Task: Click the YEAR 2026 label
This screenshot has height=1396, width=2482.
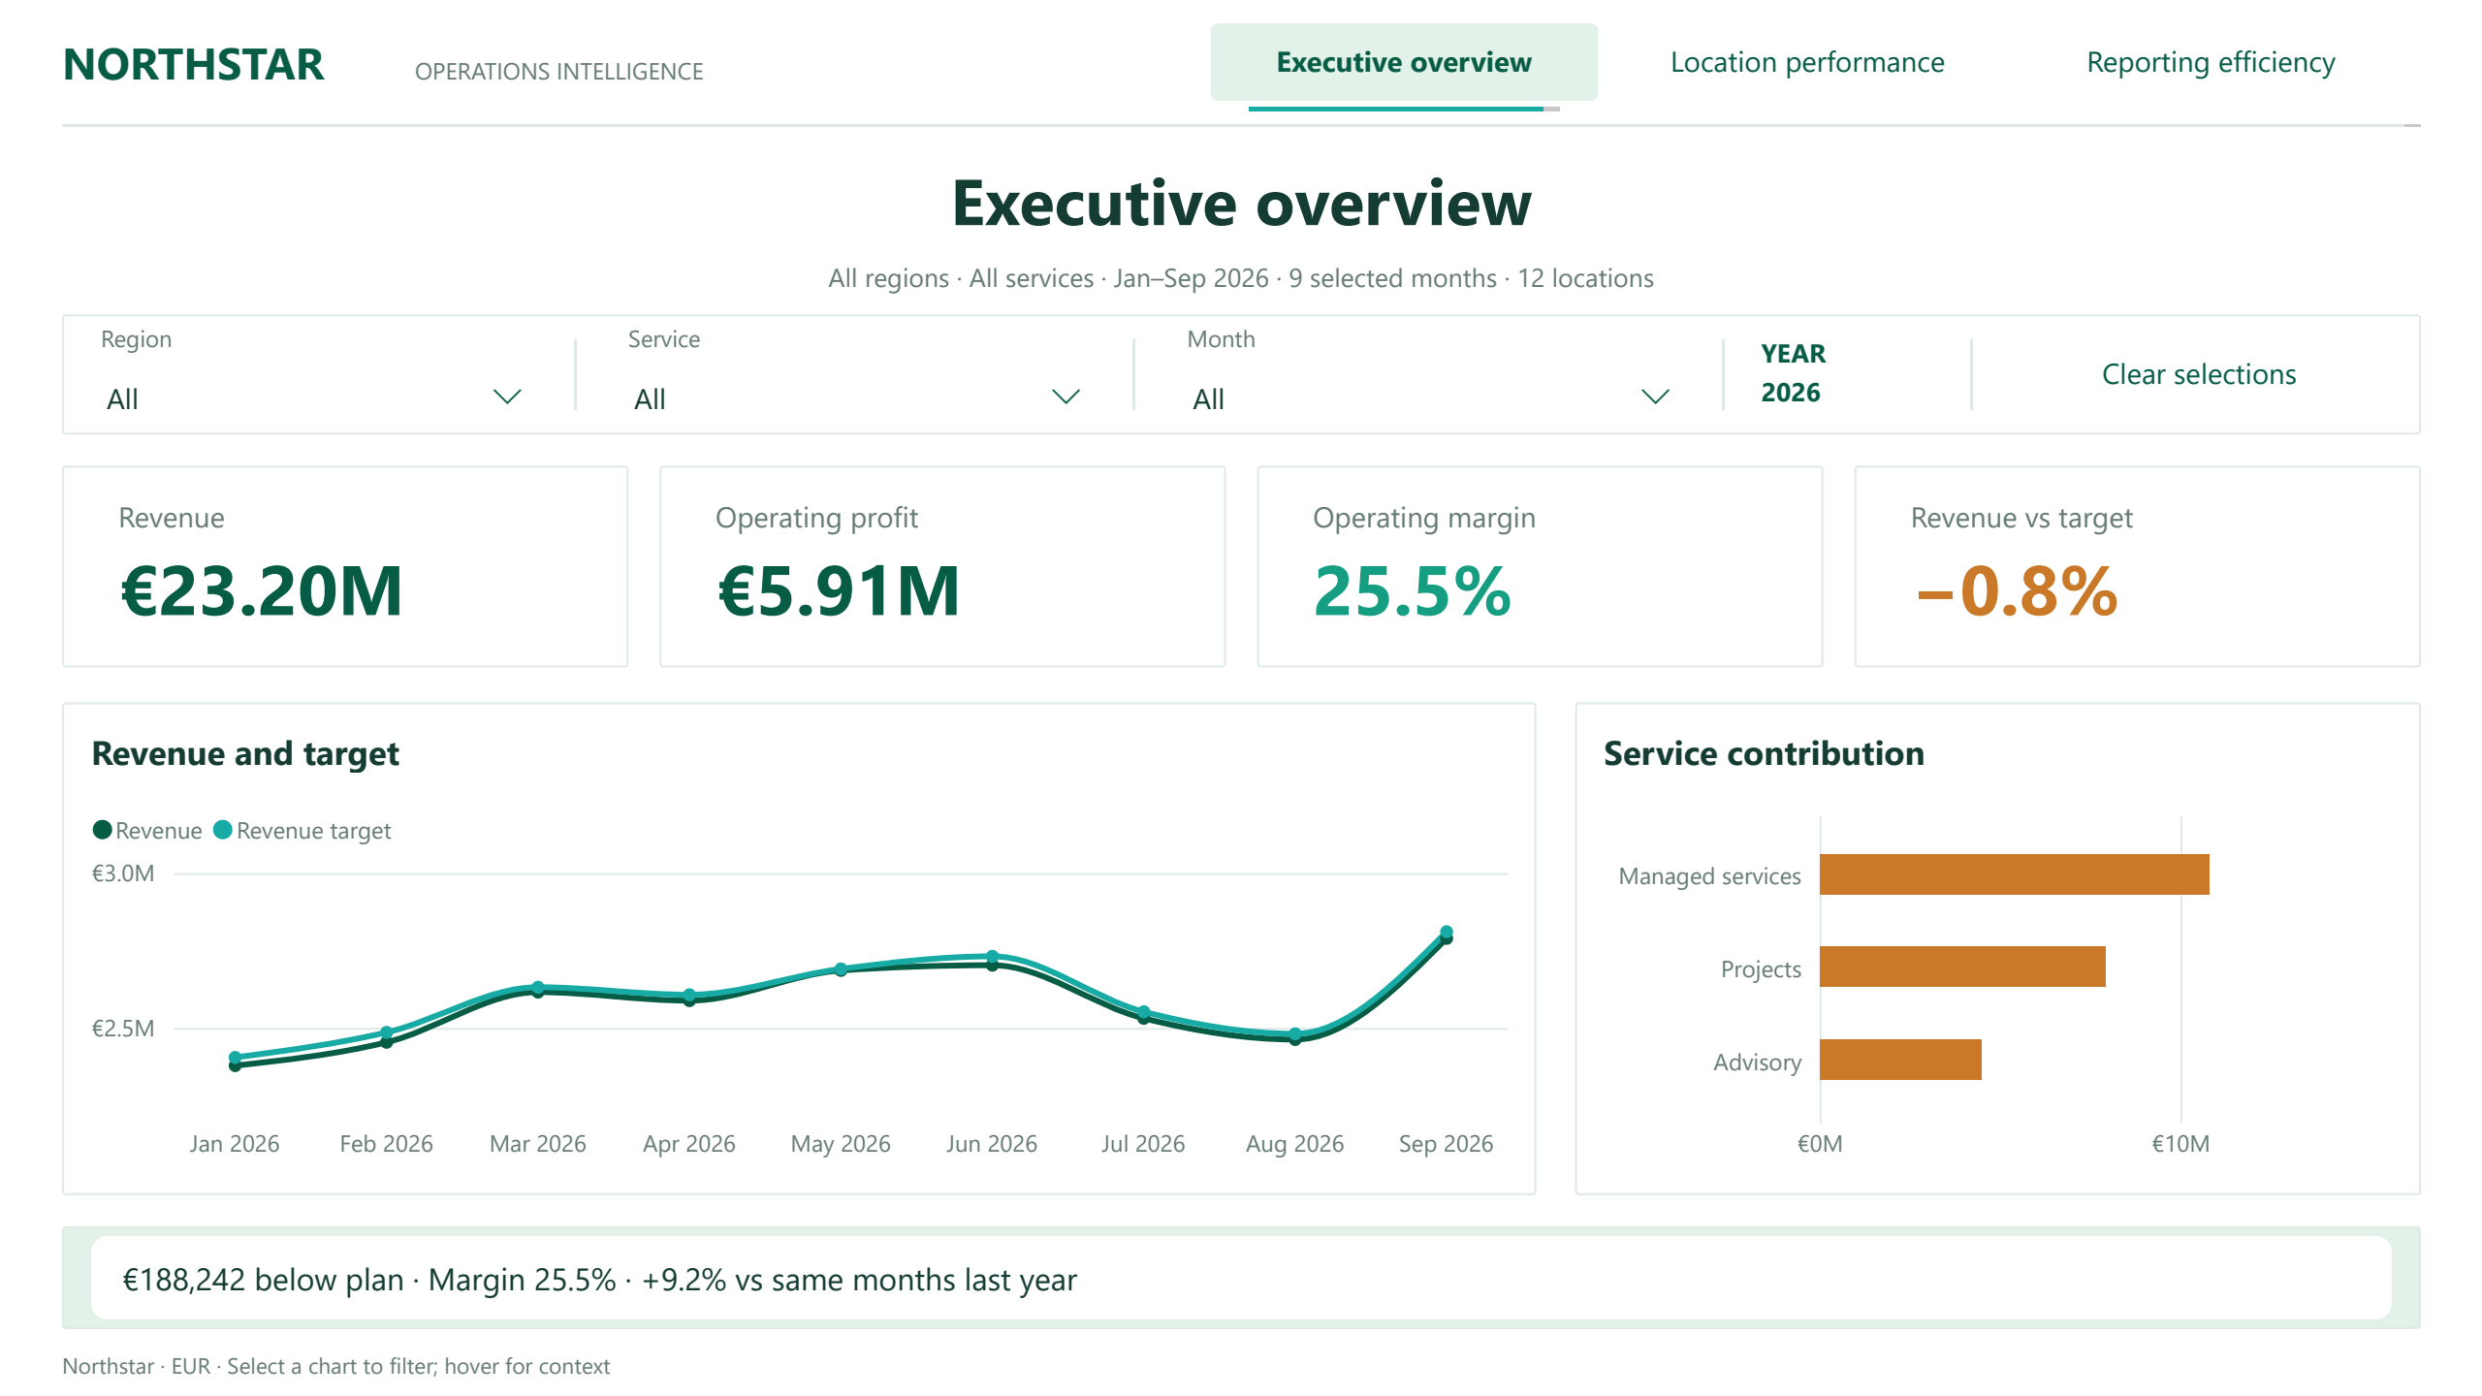Action: pyautogui.click(x=1793, y=373)
